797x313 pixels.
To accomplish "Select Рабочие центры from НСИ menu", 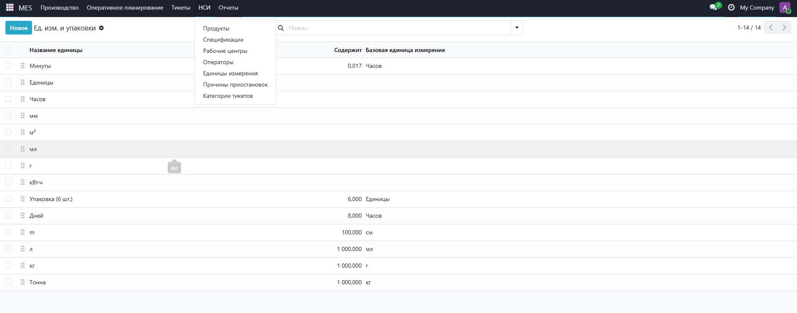I will 225,51.
